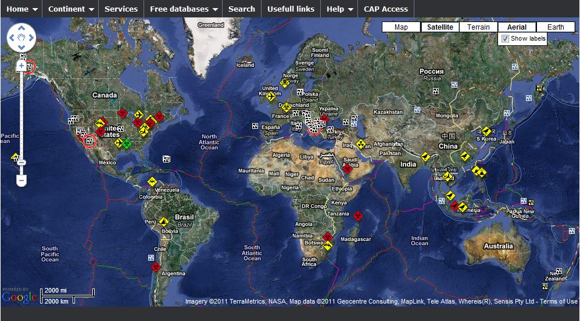Click the zoom slider handle

pos(22,163)
